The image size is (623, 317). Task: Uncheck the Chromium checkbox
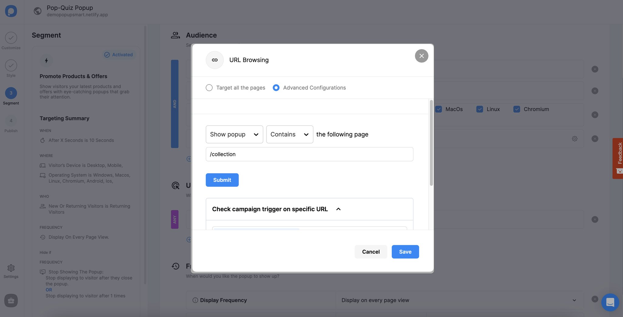pos(517,109)
